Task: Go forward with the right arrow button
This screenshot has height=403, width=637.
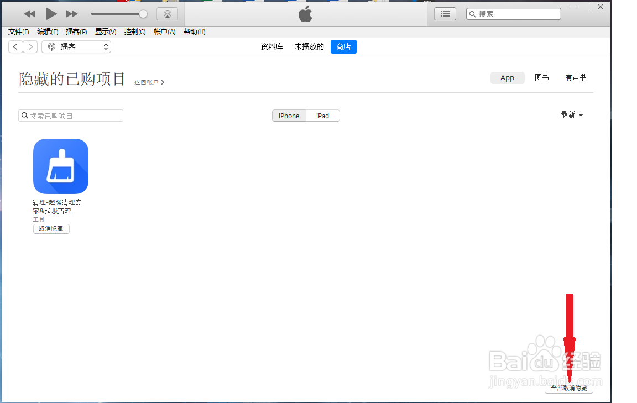Action: [x=30, y=47]
